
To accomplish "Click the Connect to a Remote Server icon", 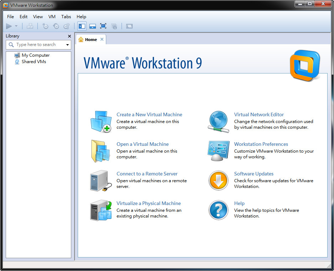I will (x=101, y=181).
